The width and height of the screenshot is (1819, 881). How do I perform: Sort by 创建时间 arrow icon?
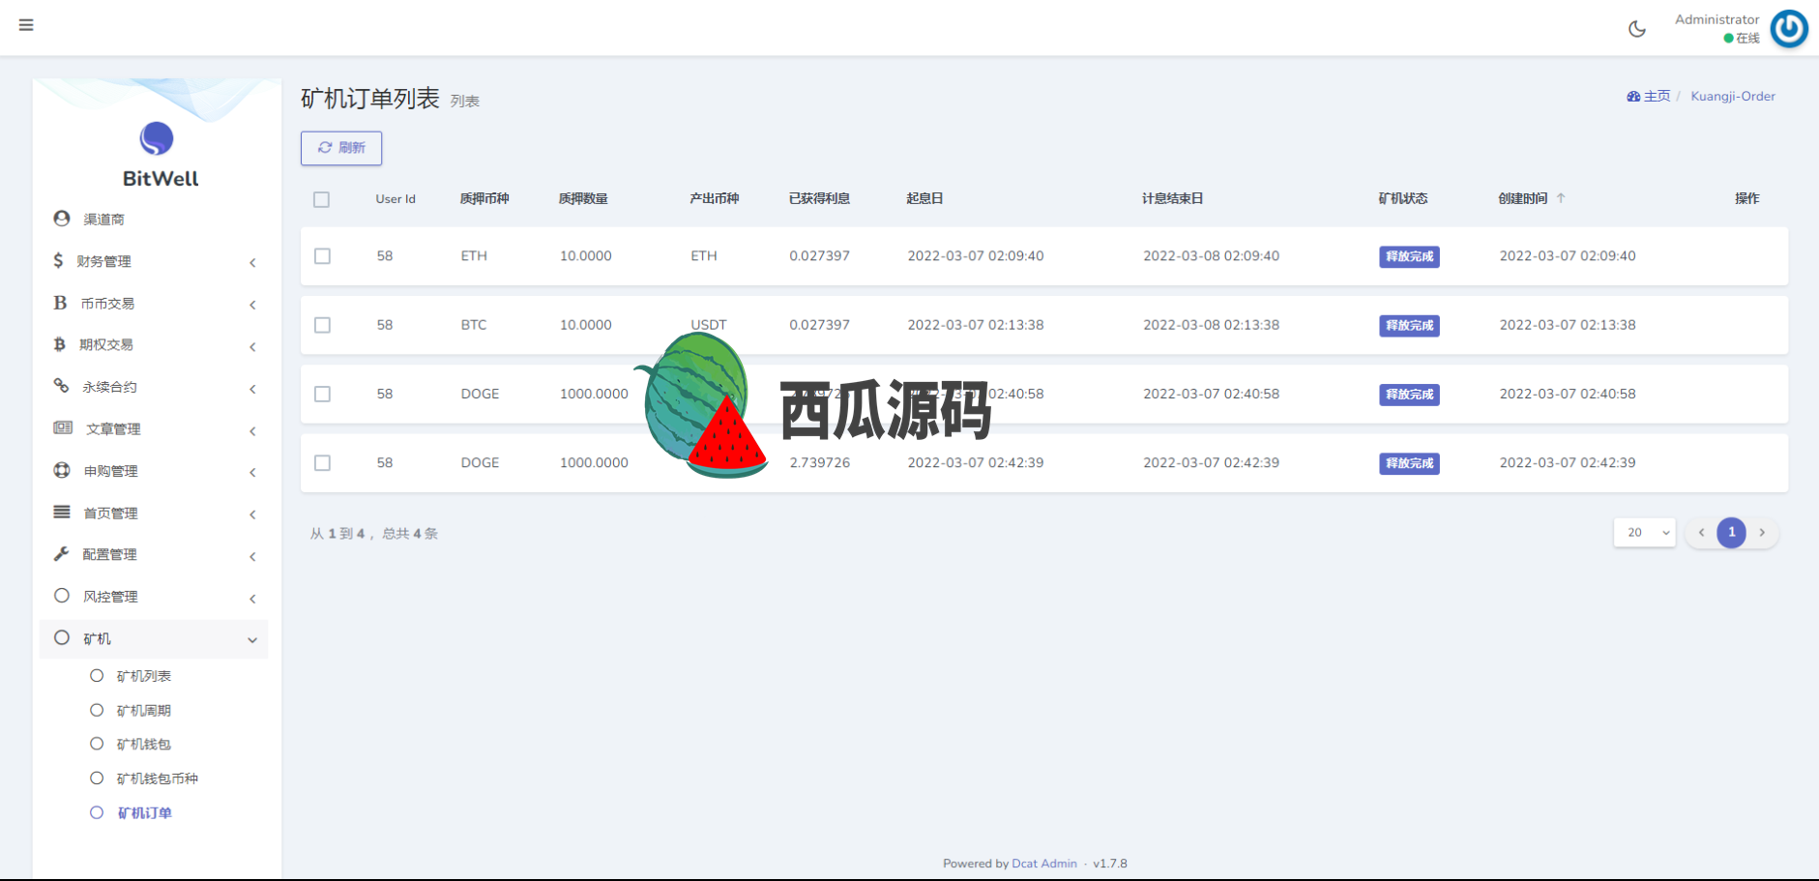1561,198
